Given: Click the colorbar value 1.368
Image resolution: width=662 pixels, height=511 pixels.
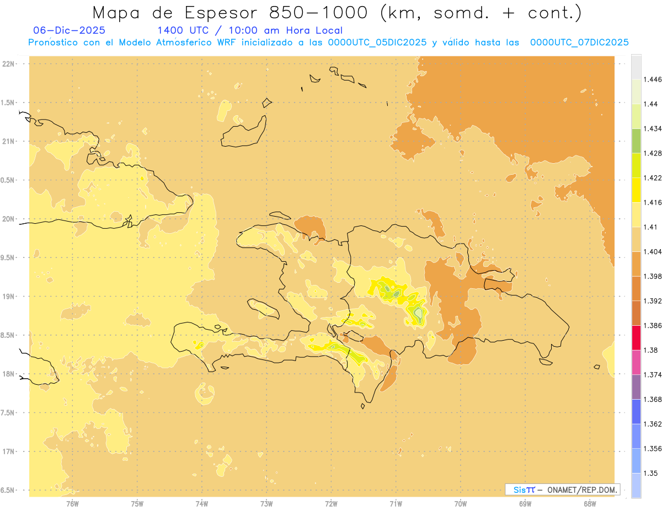Looking at the screenshot, I should (x=653, y=399).
